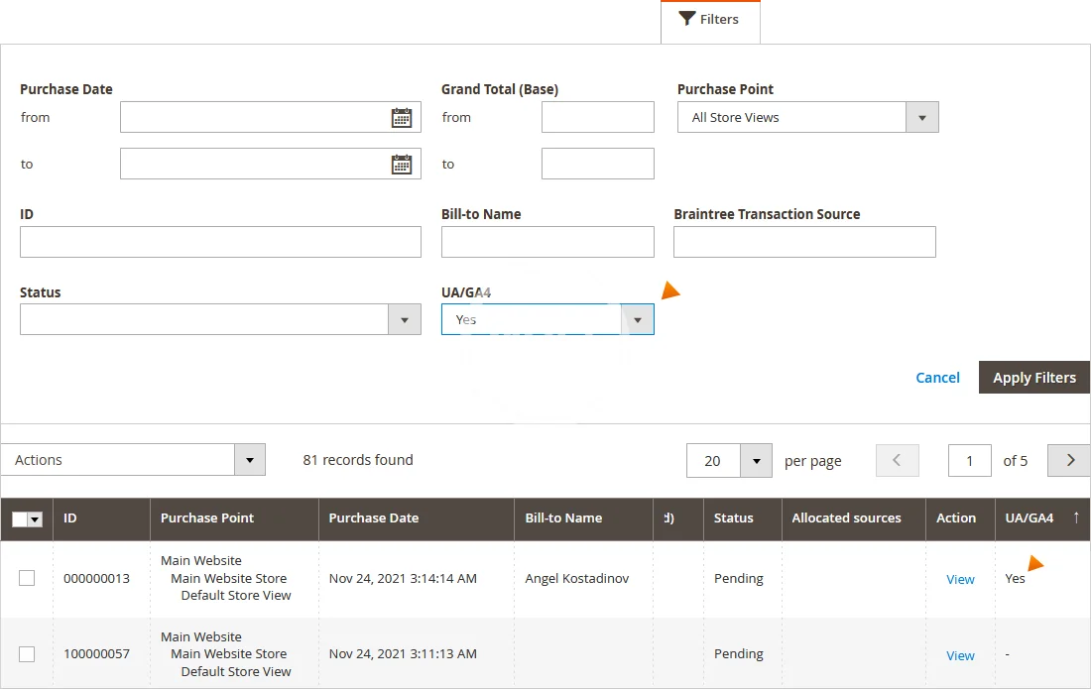Change the per page count dropdown
The image size is (1091, 689).
tap(756, 461)
